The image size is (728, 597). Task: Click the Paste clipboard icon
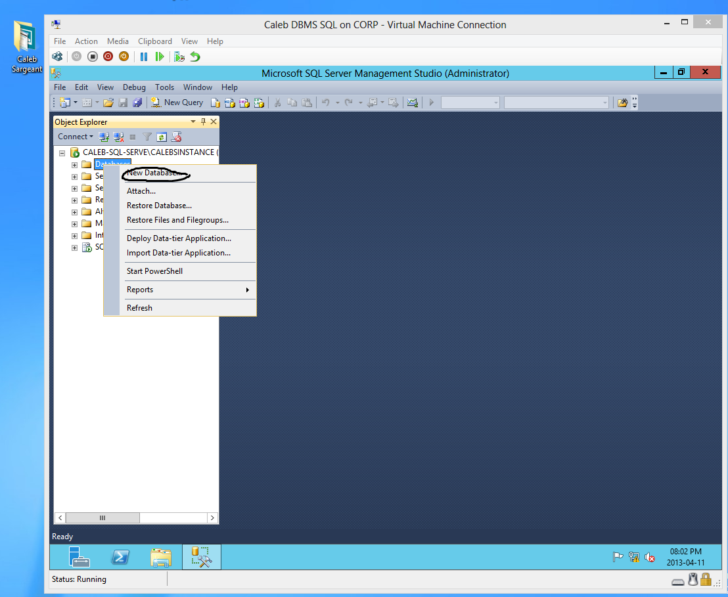[307, 102]
